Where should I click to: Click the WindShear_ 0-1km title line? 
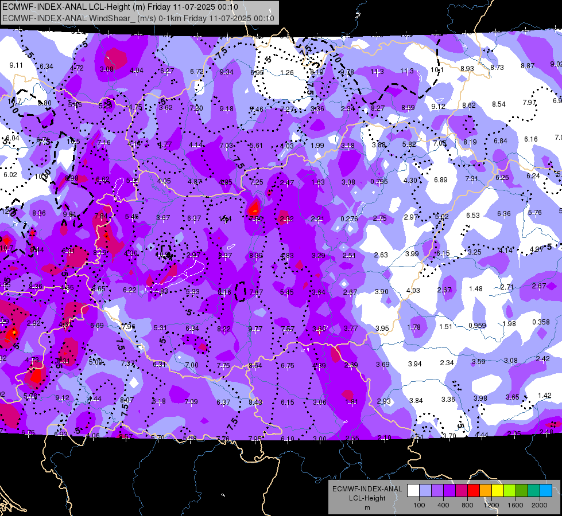138,18
